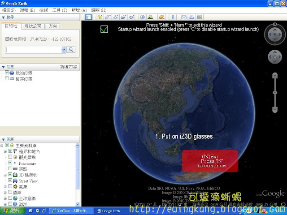Click the look-around eye joystick
The width and height of the screenshot is (287, 215).
[x=275, y=34]
